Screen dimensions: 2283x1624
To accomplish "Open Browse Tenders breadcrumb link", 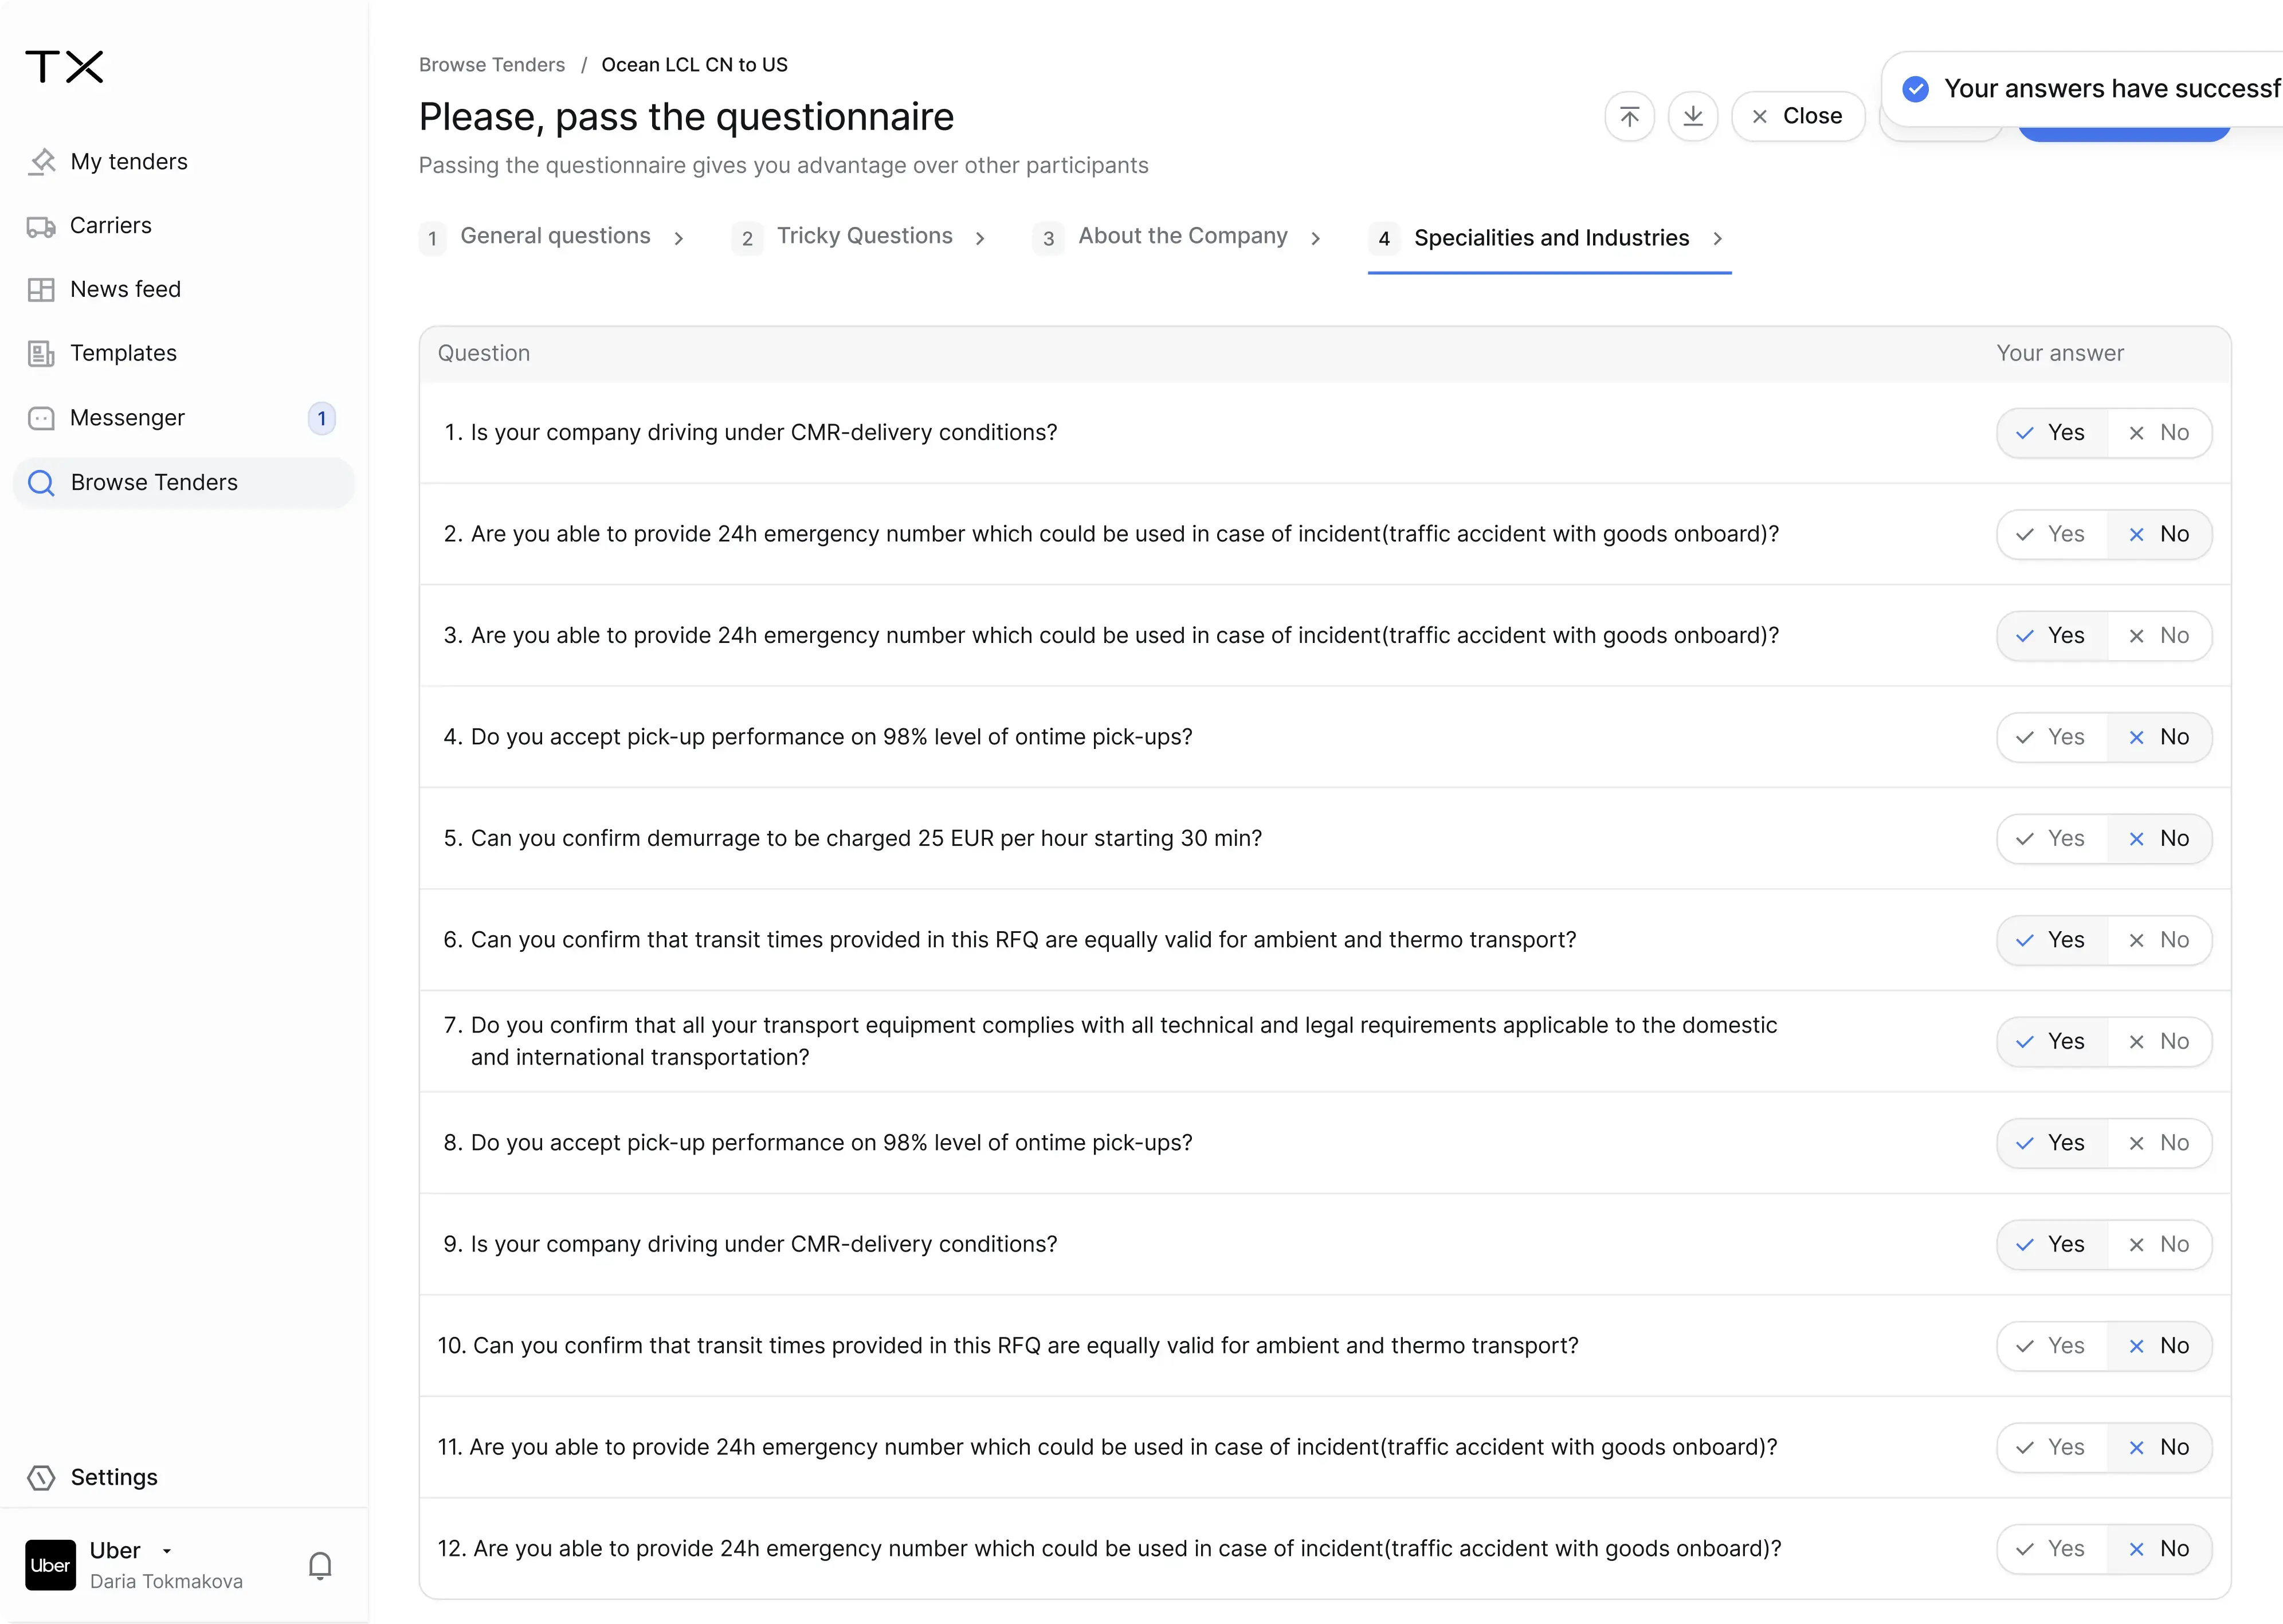I will click(x=491, y=64).
